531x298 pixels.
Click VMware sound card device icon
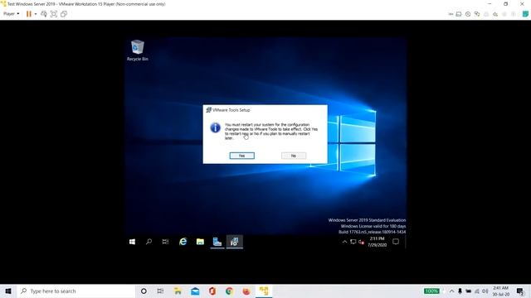(x=495, y=14)
